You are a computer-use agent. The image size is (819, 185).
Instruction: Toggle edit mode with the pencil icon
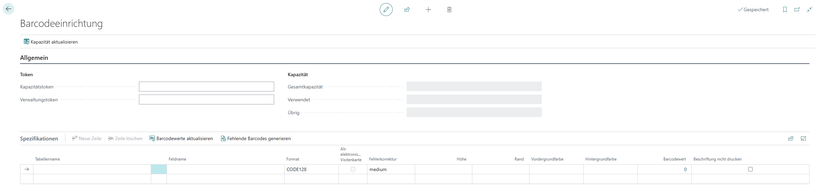[386, 10]
